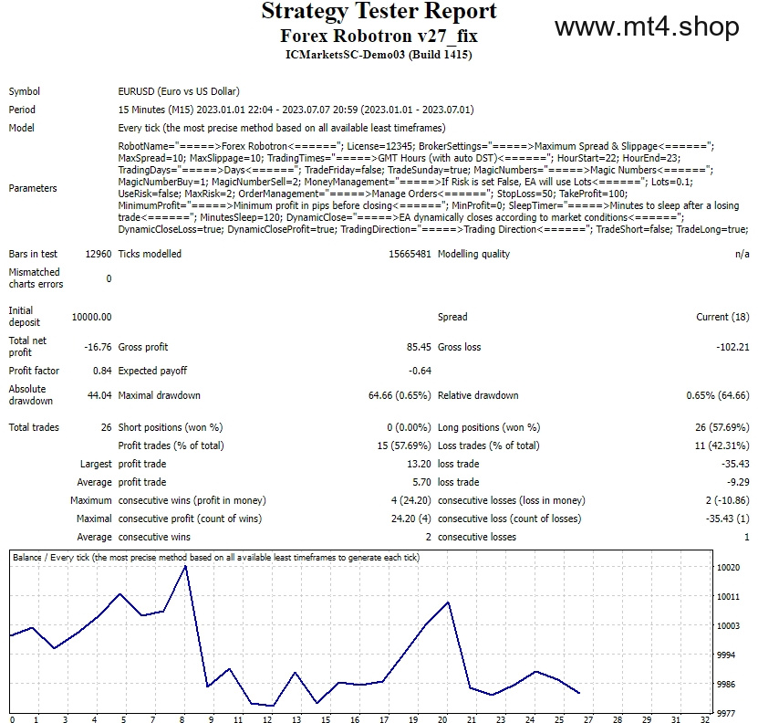Screen dimensions: 758x723
Task: Select Total net profit value -16.76
Action: coord(98,347)
